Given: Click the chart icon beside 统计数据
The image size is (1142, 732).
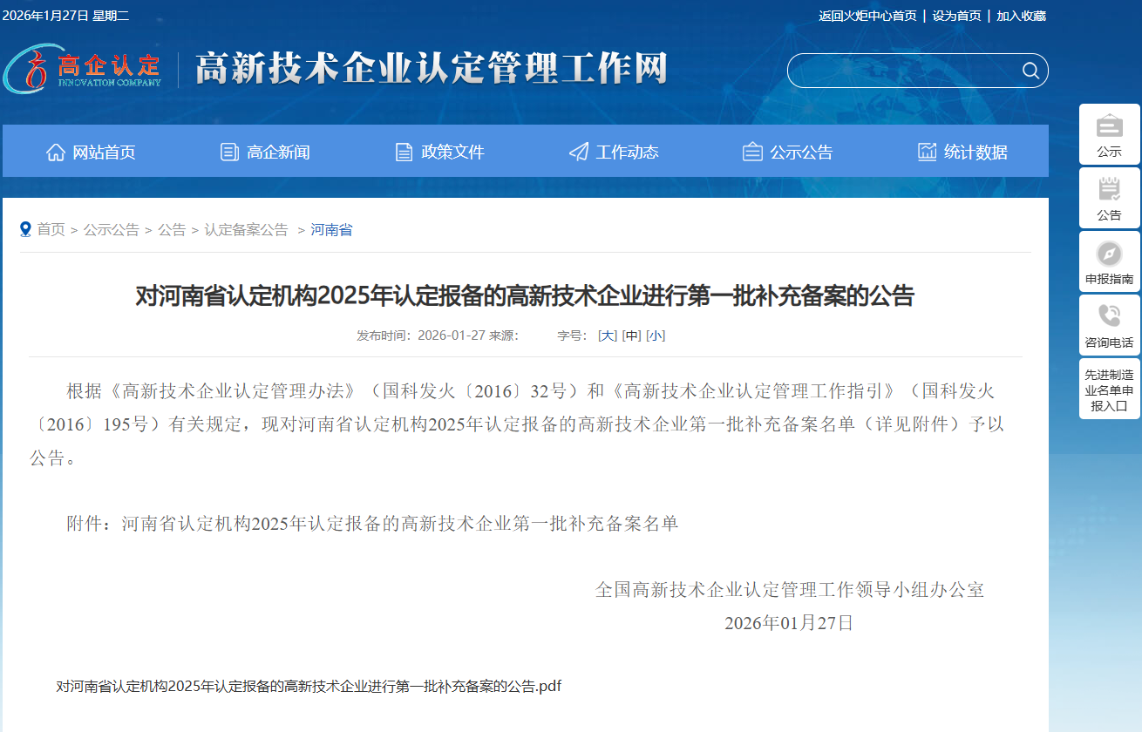Looking at the screenshot, I should point(926,152).
